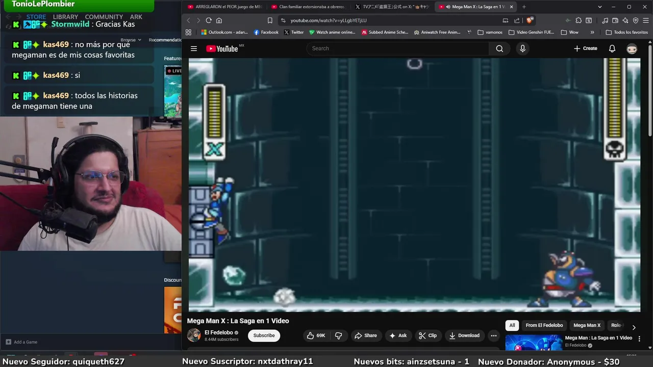Go back in the browser

(188, 20)
